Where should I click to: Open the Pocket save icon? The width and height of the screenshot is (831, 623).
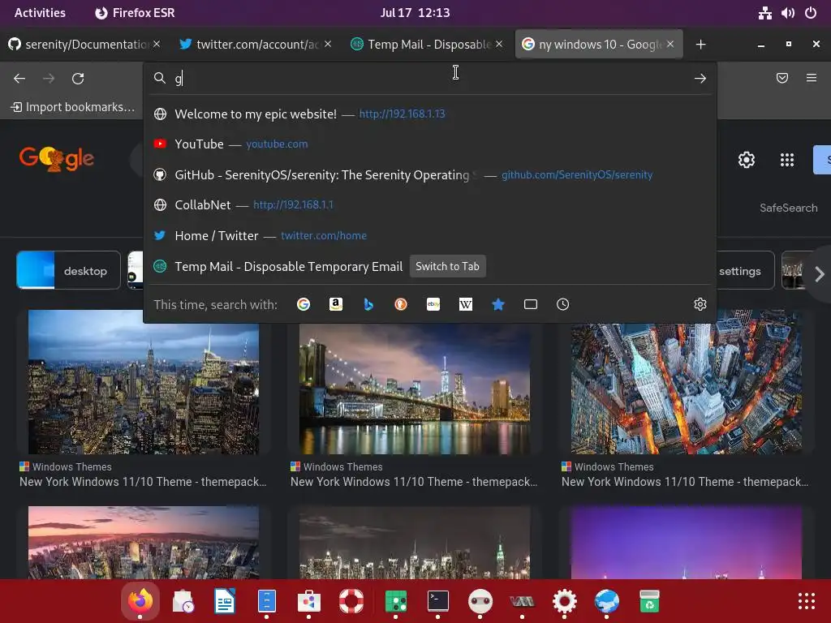click(x=782, y=79)
